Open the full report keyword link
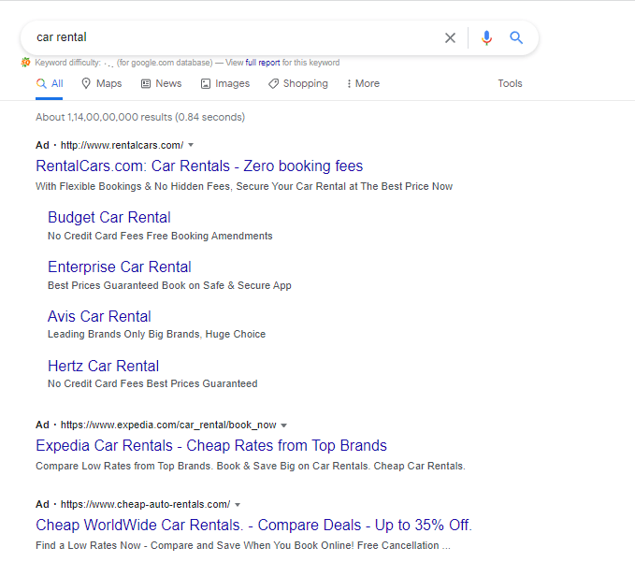 point(263,63)
